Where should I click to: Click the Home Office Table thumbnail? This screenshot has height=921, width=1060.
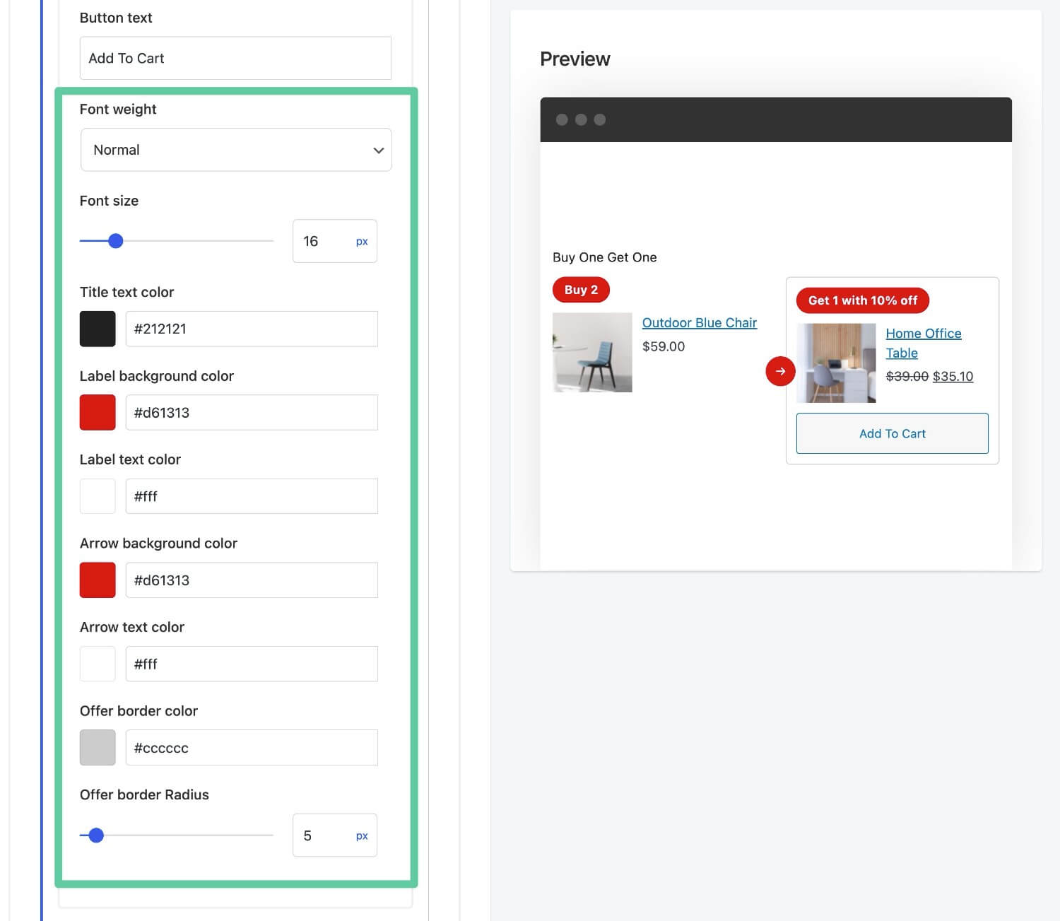[x=836, y=363]
